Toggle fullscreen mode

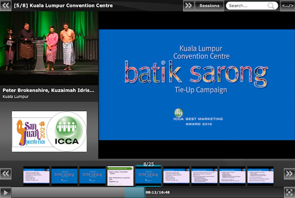point(289,193)
